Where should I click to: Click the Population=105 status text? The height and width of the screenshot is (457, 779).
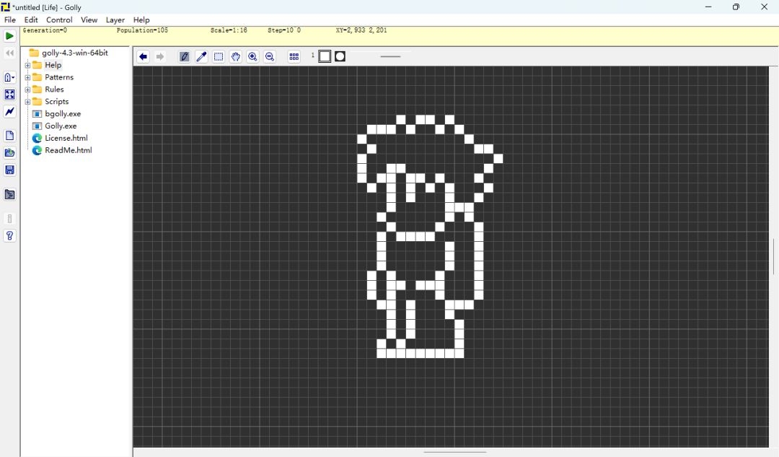(142, 30)
